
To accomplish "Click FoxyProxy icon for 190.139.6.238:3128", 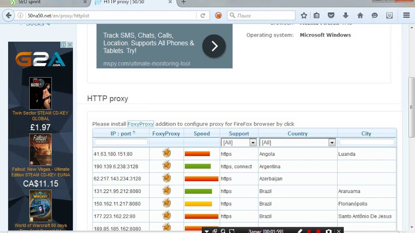I will [x=167, y=165].
